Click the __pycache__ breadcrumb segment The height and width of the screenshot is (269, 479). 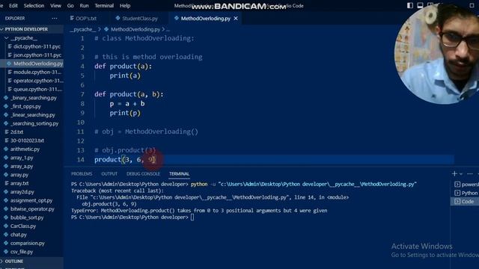(82, 29)
